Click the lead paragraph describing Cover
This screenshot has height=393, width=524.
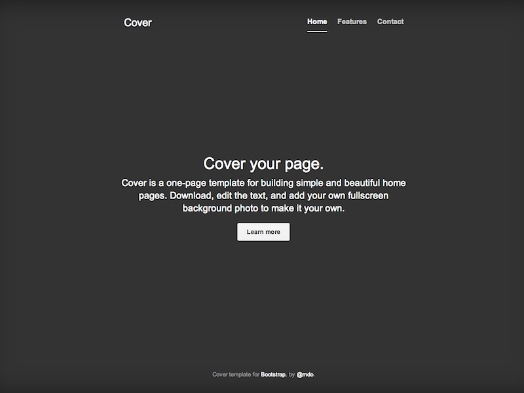tap(263, 195)
